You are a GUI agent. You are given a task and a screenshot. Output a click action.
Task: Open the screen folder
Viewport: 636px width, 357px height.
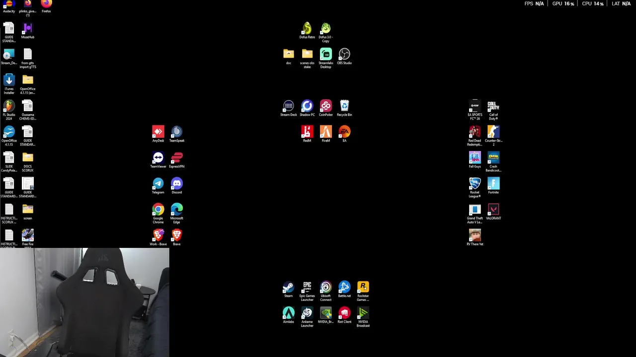(x=28, y=212)
